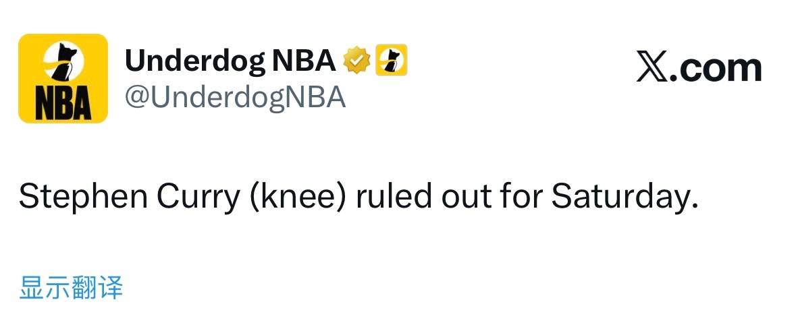The width and height of the screenshot is (796, 333).
Task: Open the @UnderdogNBA handle link
Action: 235,97
